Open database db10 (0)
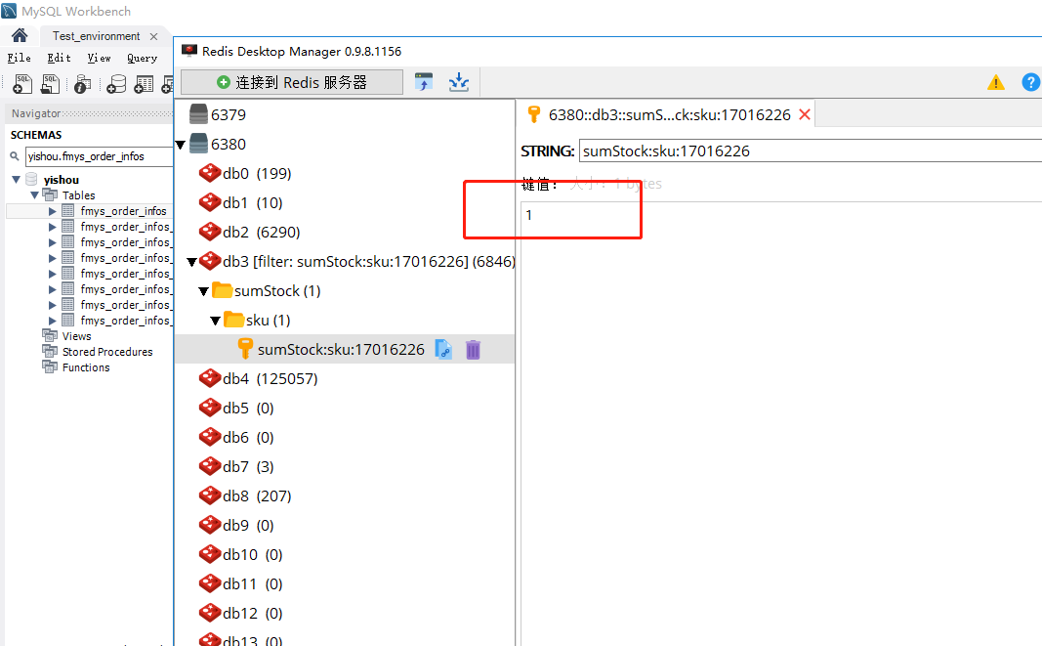 pyautogui.click(x=253, y=554)
